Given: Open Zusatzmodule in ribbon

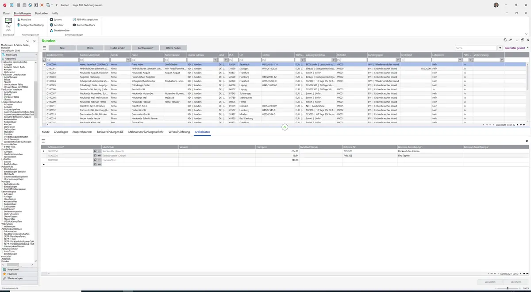Looking at the screenshot, I should tap(59, 30).
